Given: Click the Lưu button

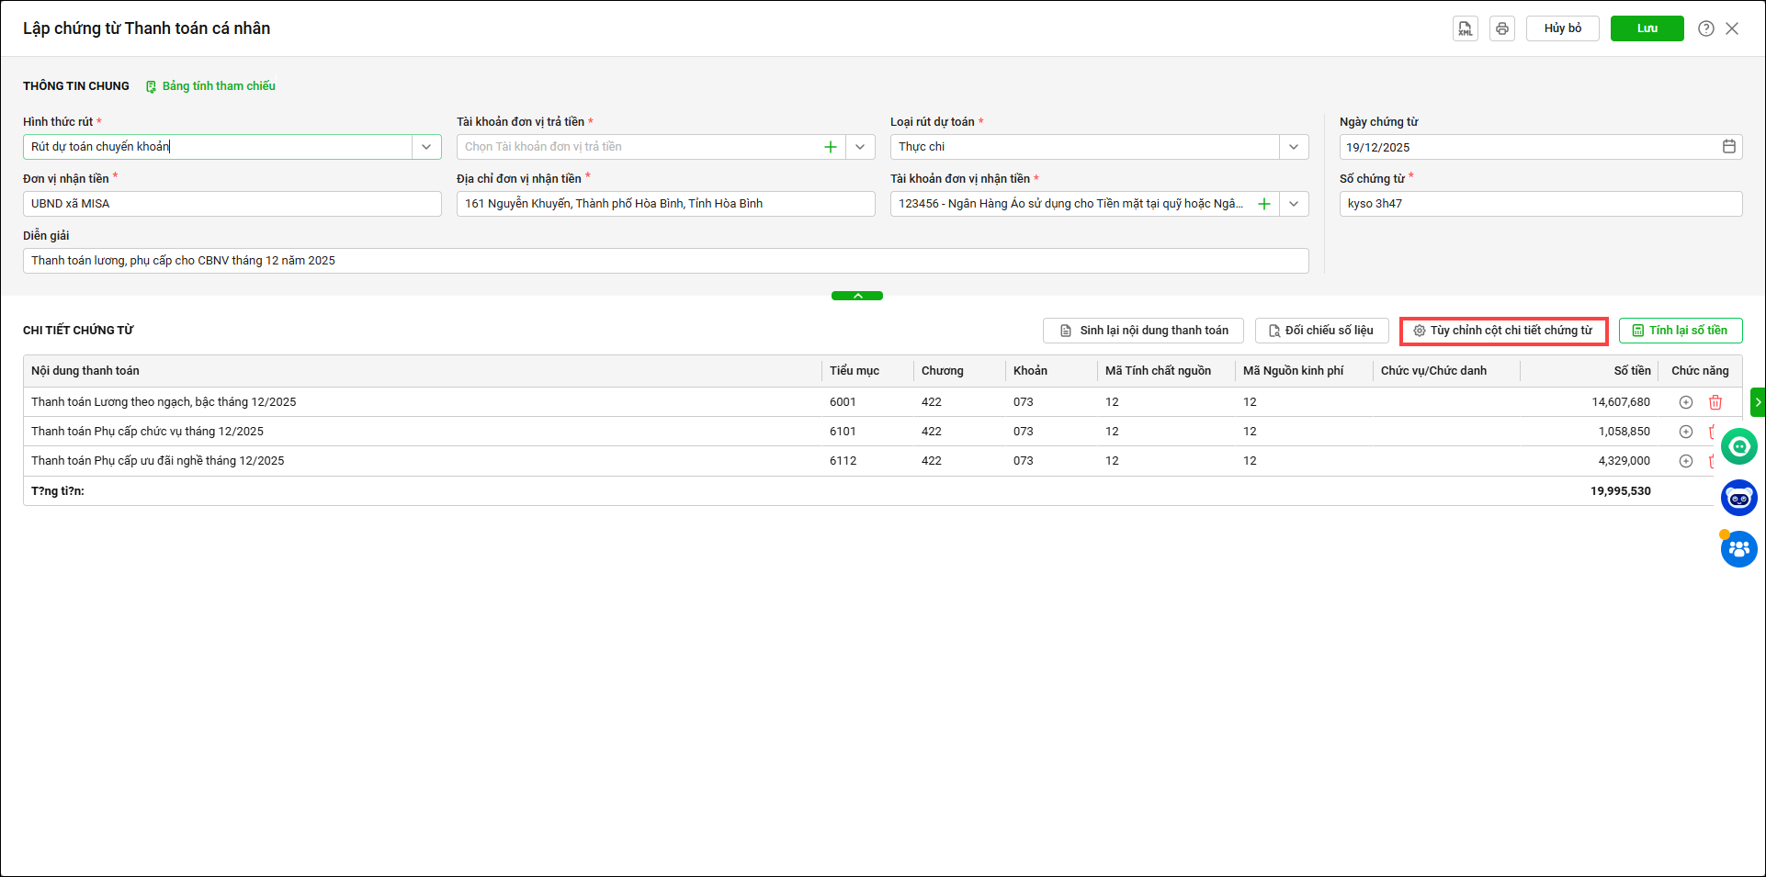Looking at the screenshot, I should pyautogui.click(x=1647, y=28).
